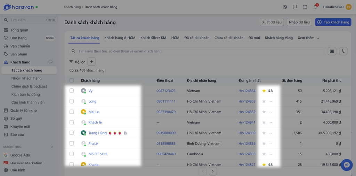
Task: Open Nhóm khách hàng in sidebar
Action: [26, 78]
